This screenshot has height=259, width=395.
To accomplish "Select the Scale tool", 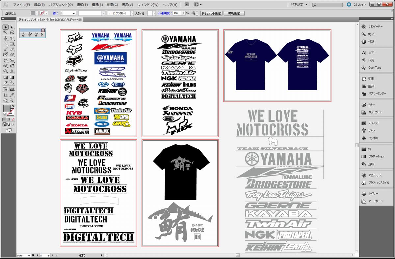I will tap(12, 61).
